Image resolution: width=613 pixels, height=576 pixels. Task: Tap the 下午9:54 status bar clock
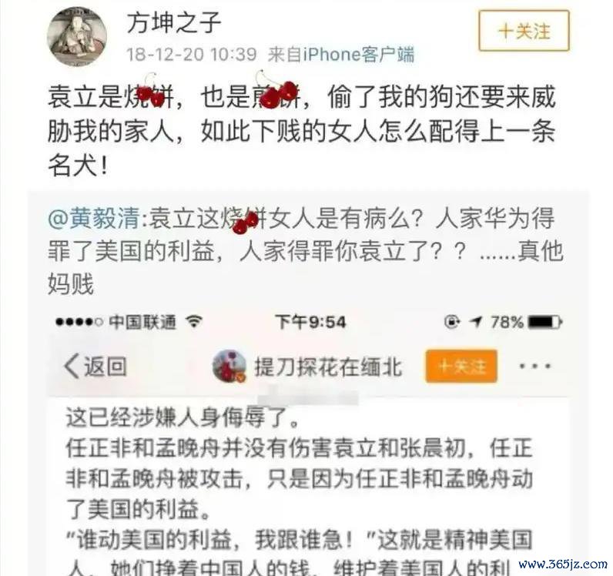[x=311, y=322]
